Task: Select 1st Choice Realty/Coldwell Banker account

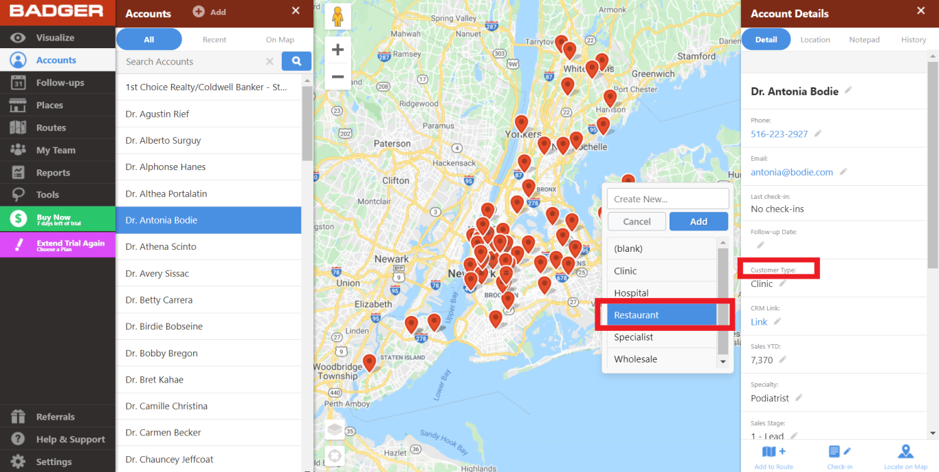Action: point(208,87)
